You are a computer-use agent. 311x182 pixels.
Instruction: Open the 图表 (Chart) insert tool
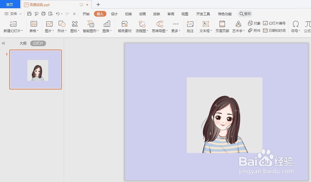106,27
